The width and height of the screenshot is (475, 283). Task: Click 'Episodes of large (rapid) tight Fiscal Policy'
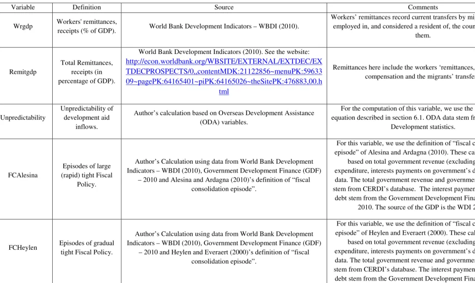pyautogui.click(x=87, y=175)
